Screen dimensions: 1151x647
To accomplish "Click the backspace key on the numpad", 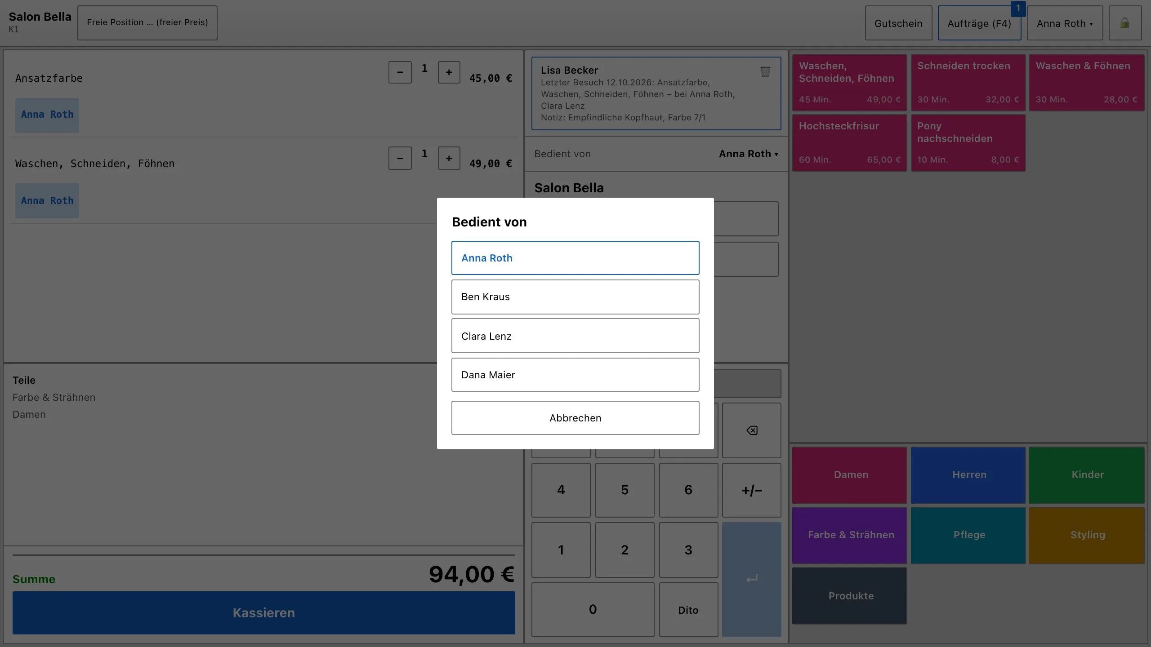I will [752, 430].
